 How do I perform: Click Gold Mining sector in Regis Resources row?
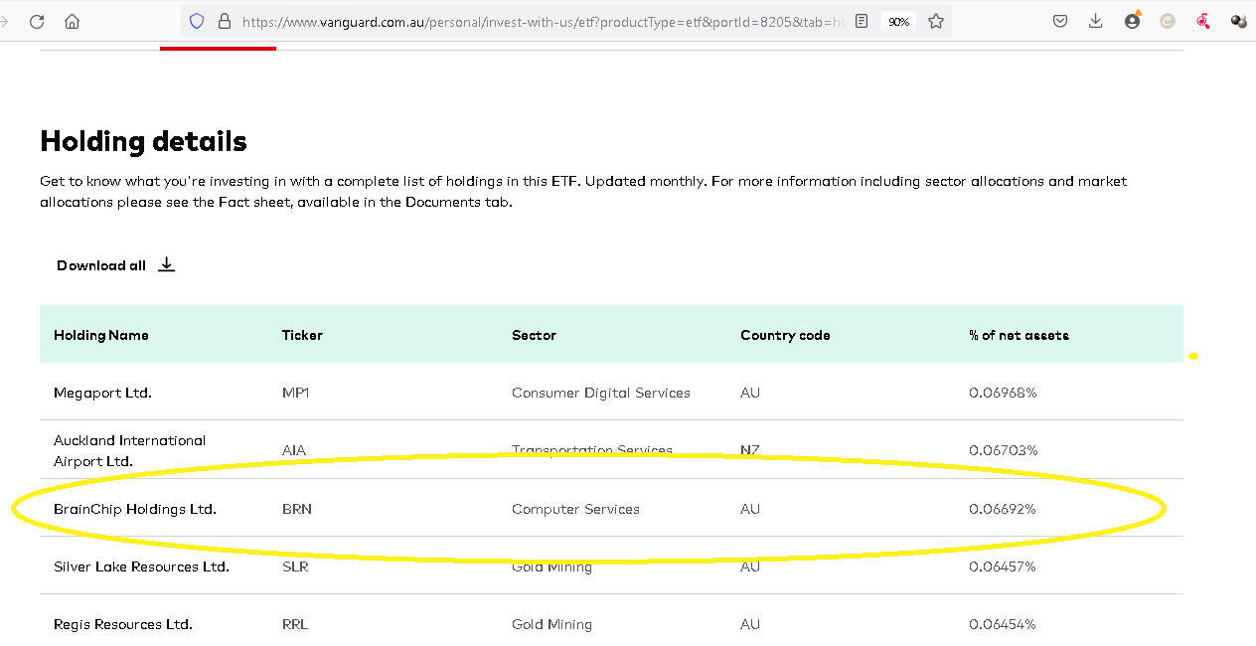551,624
